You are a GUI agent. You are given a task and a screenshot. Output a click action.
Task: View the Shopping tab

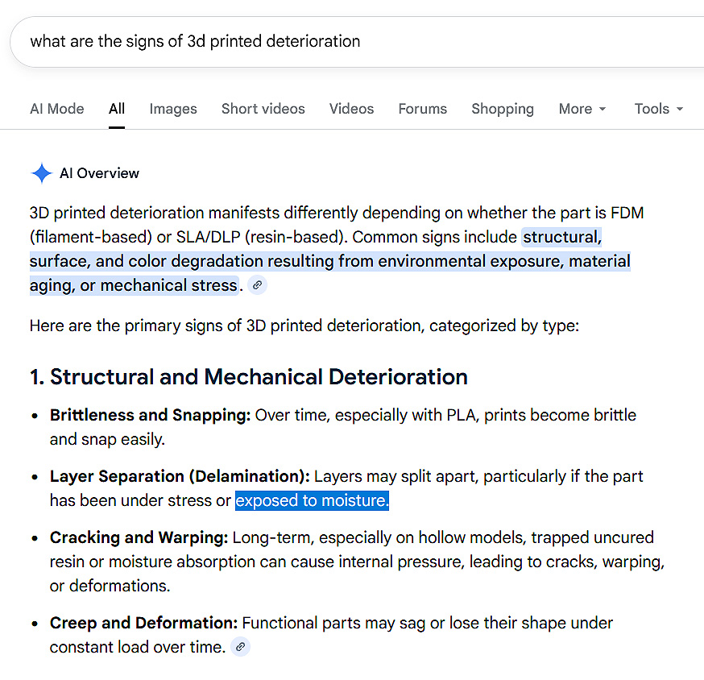click(503, 109)
